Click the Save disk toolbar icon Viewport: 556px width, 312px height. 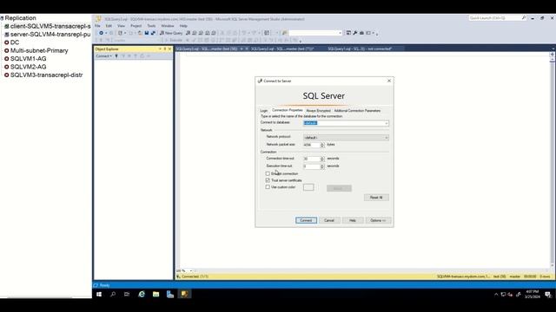pos(147,33)
